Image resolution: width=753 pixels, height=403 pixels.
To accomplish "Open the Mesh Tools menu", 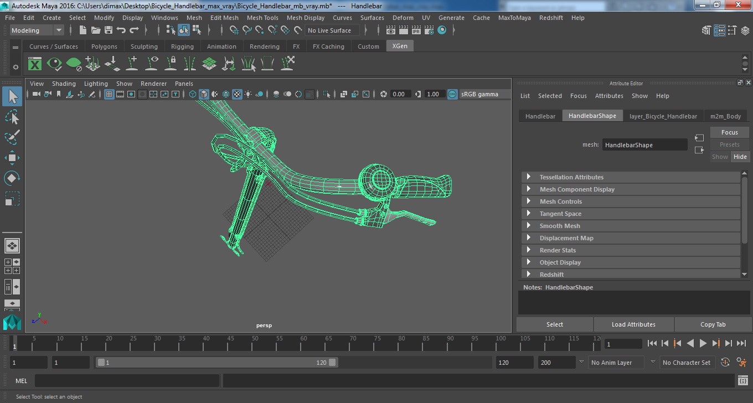I will [x=262, y=18].
